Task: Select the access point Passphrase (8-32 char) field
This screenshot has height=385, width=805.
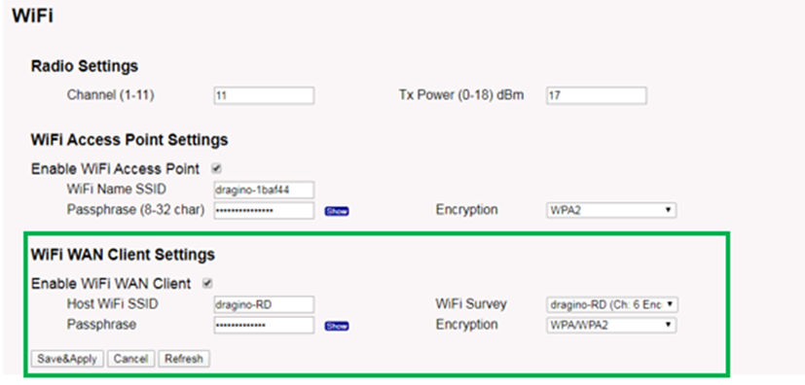Action: [264, 211]
